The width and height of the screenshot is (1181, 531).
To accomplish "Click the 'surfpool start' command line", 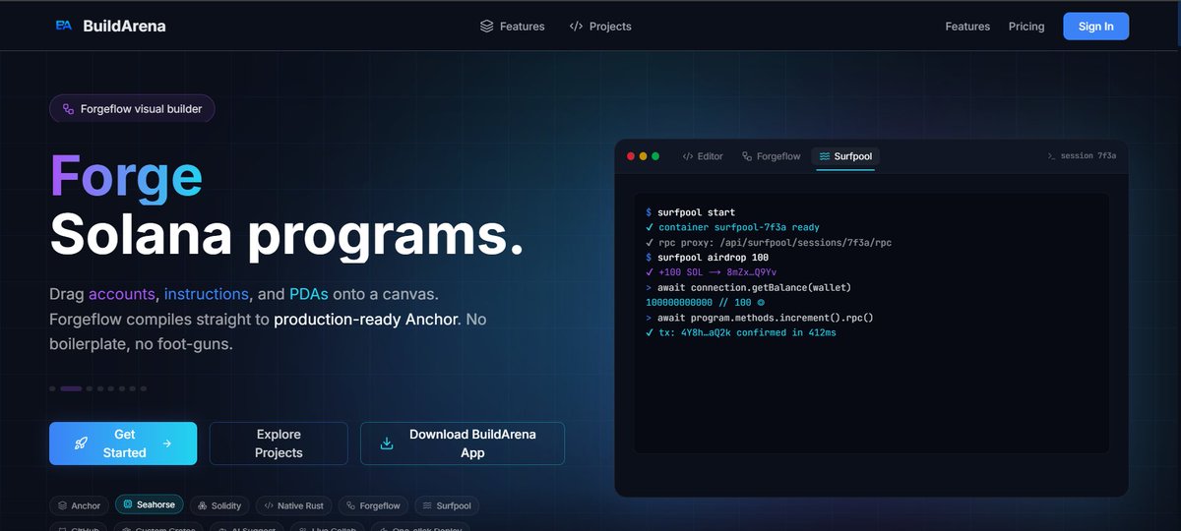I will point(691,212).
